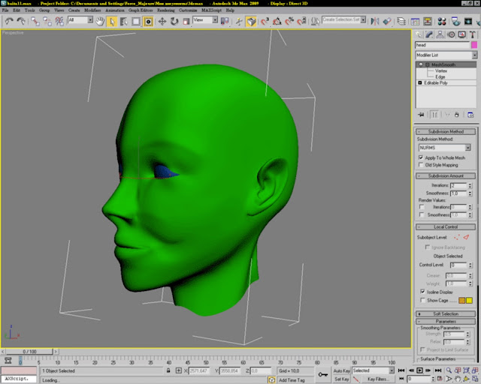Click the Rectangular Selection Region icon
This screenshot has width=481, height=384.
[x=136, y=22]
